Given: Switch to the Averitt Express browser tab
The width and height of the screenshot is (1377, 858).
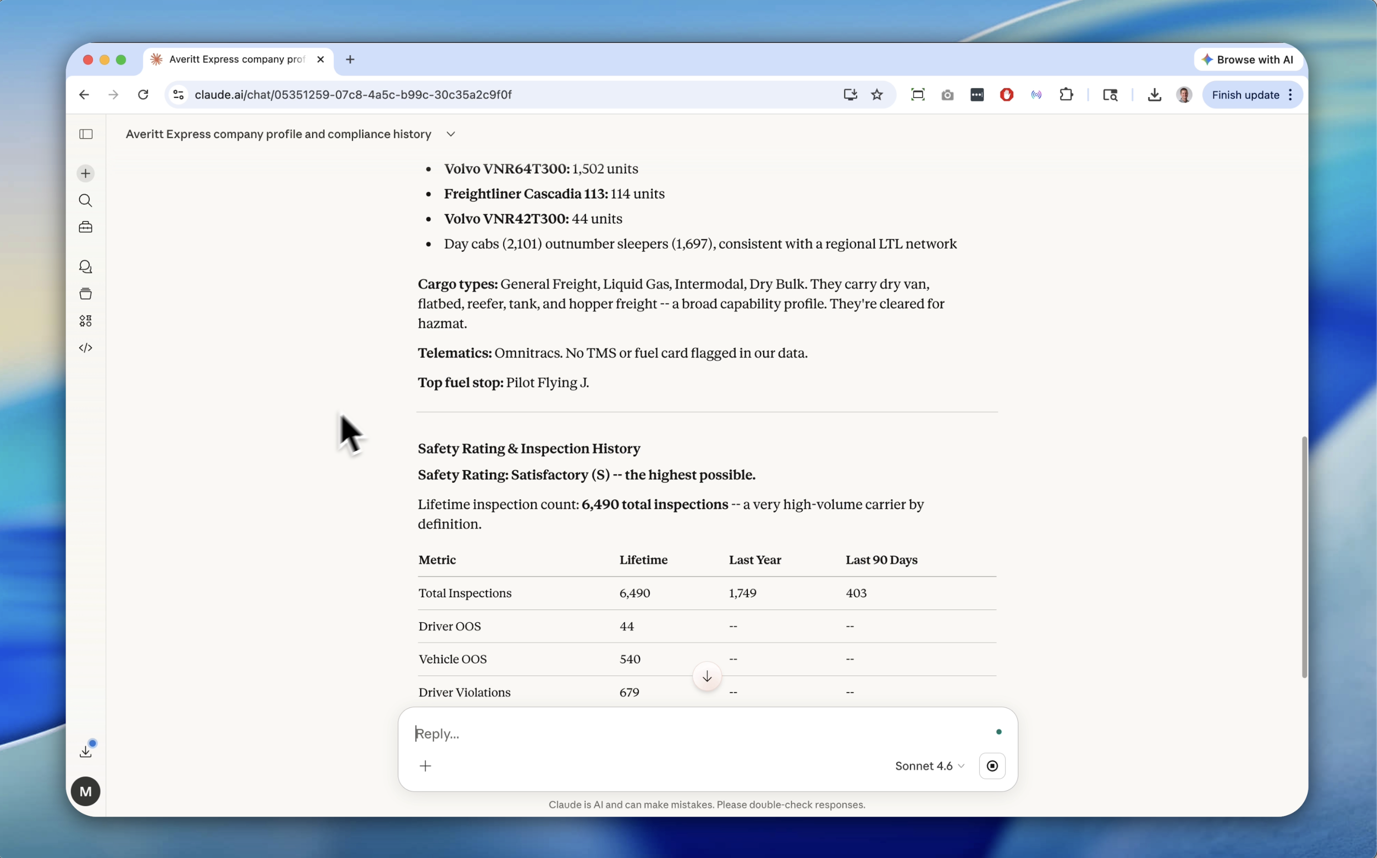Looking at the screenshot, I should pos(233,59).
